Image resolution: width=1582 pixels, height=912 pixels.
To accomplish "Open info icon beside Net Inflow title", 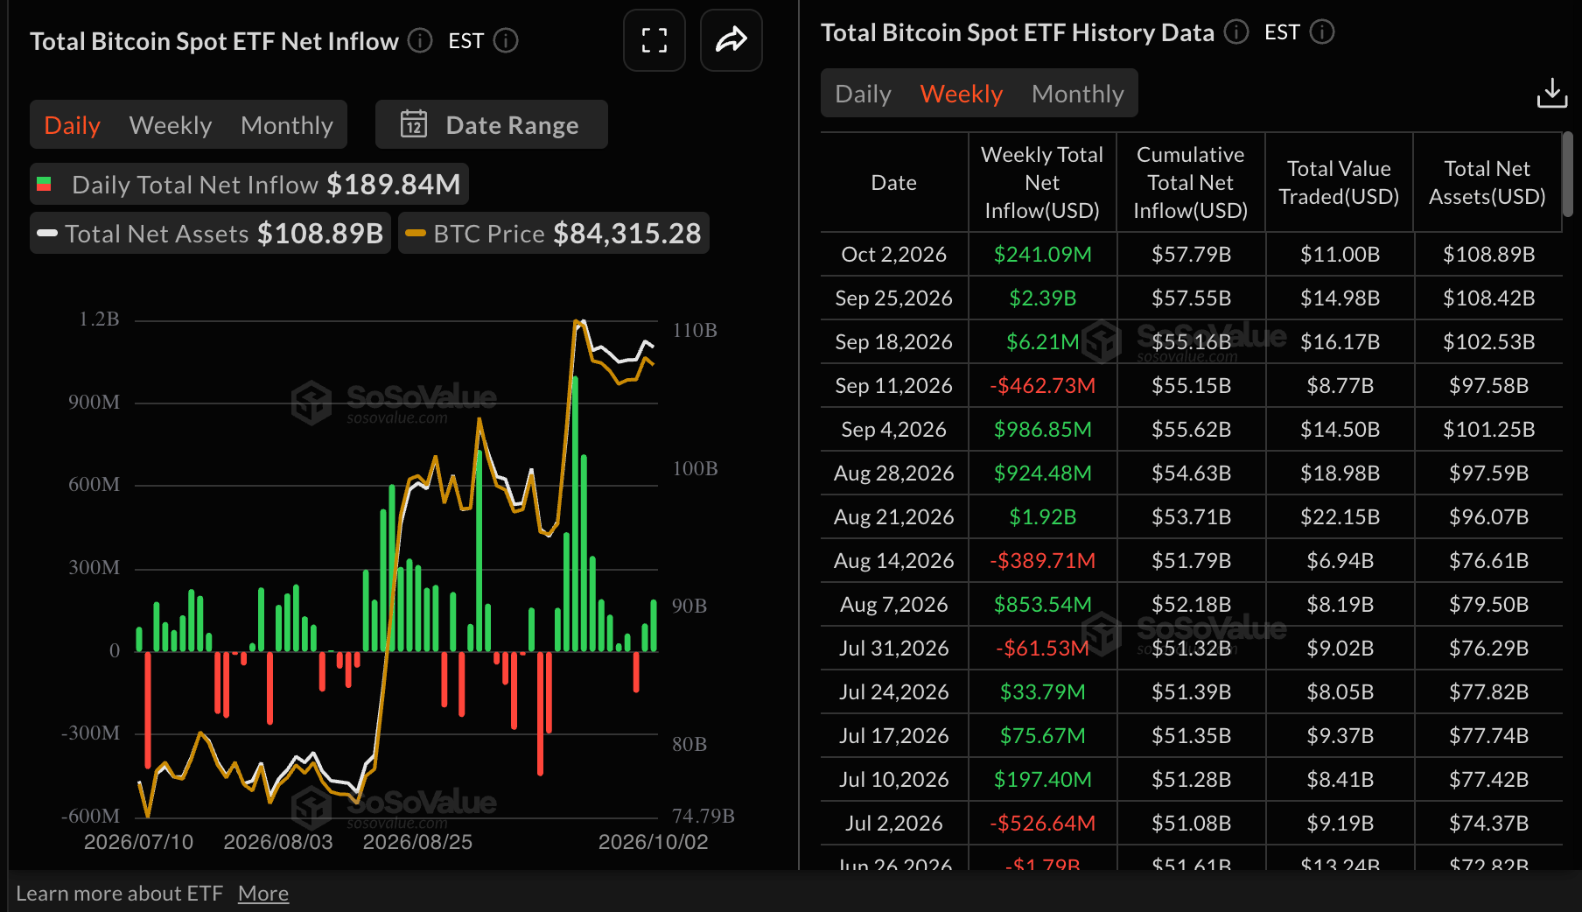I will coord(420,41).
